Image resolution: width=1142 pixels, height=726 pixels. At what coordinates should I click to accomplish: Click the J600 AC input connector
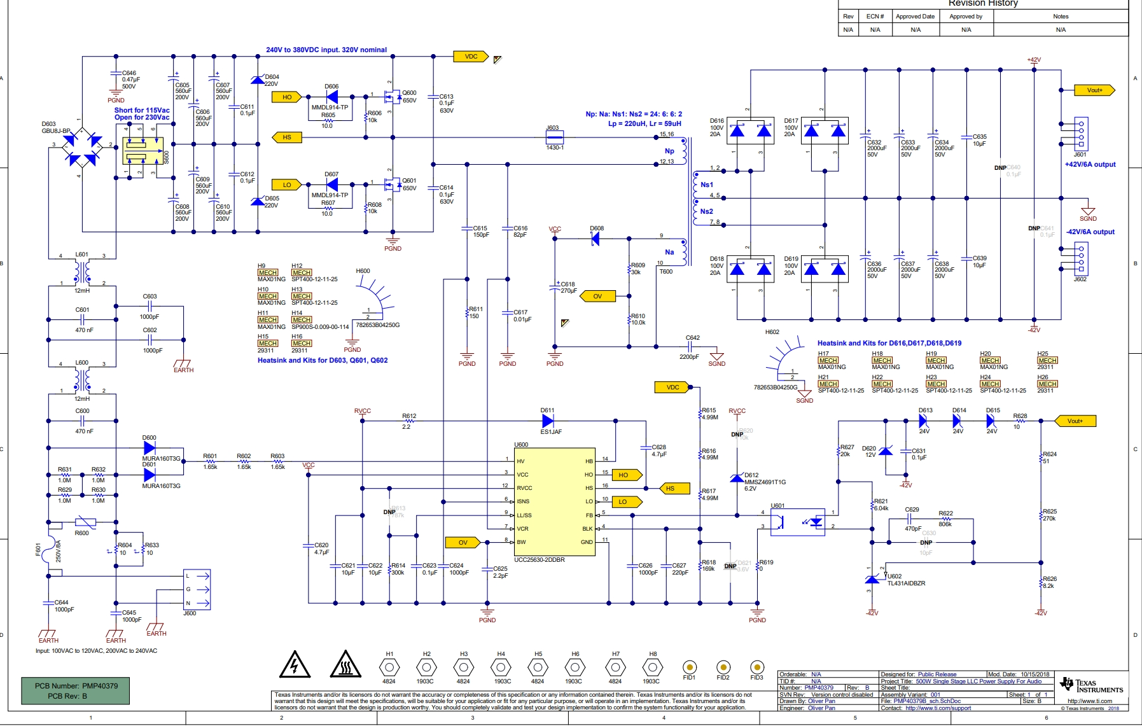(x=197, y=590)
